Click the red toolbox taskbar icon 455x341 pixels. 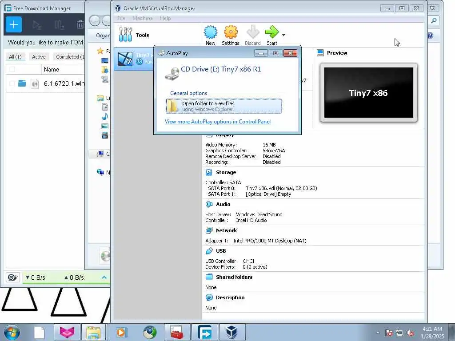pos(177,332)
